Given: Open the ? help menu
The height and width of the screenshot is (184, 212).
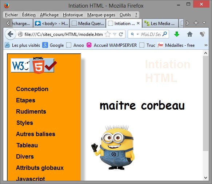Looking at the screenshot, I should tap(136, 15).
